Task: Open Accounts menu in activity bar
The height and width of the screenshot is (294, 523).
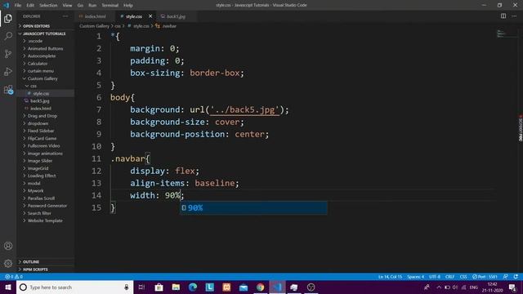Action: (x=8, y=246)
